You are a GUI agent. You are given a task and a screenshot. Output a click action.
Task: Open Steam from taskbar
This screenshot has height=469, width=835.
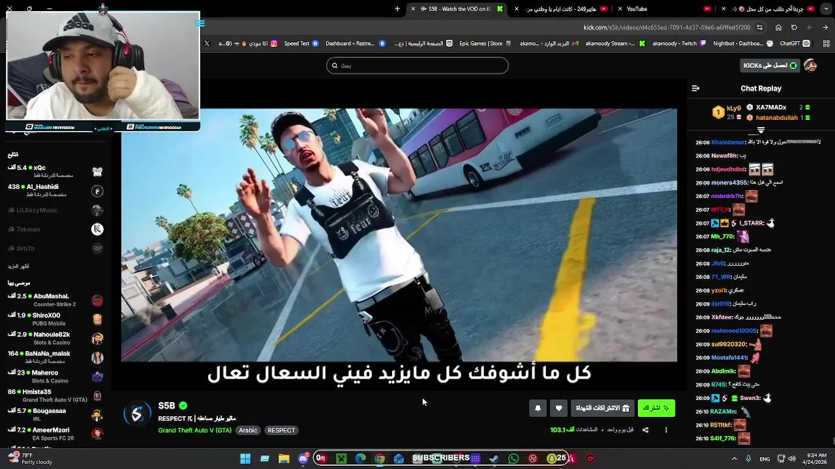point(494,459)
